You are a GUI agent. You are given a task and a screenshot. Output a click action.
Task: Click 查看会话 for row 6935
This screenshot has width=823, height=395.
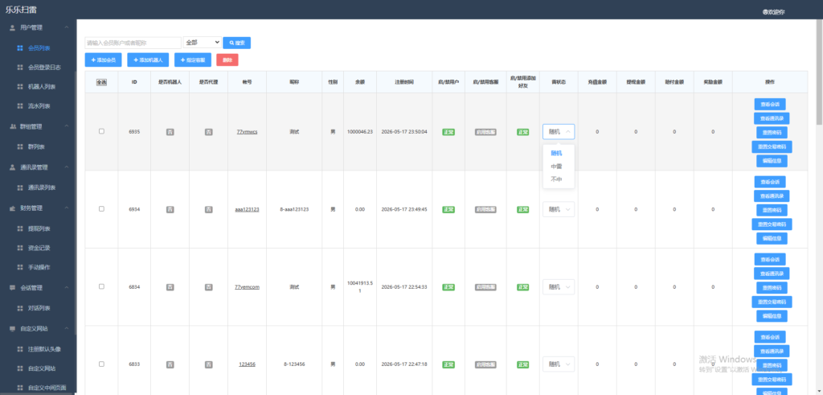769,104
